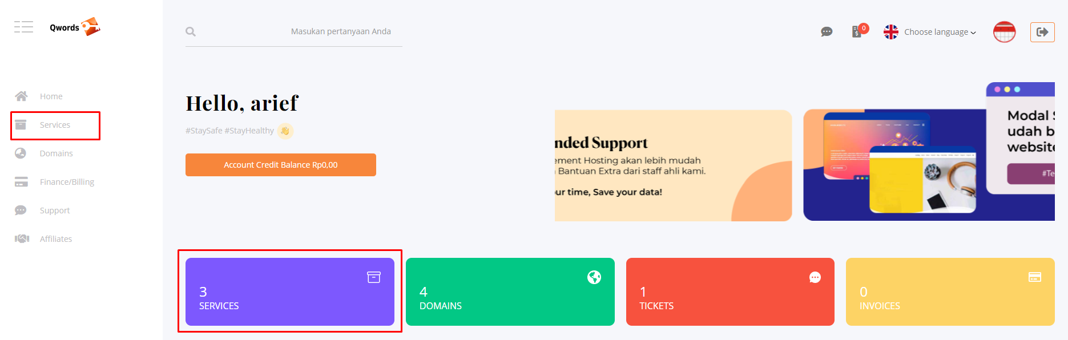Open the chat messages icon in header
This screenshot has width=1068, height=340.
826,32
